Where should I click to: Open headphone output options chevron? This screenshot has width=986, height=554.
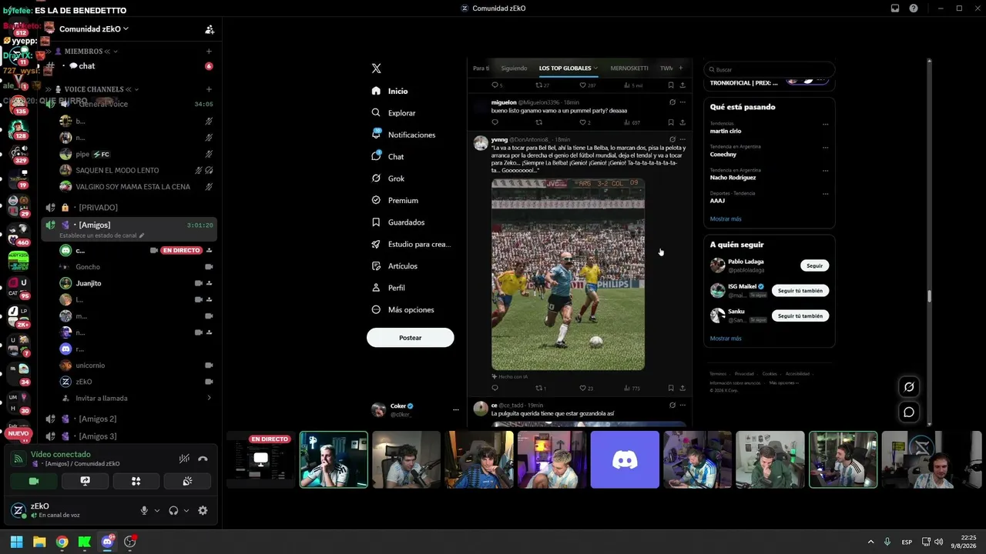tap(186, 511)
